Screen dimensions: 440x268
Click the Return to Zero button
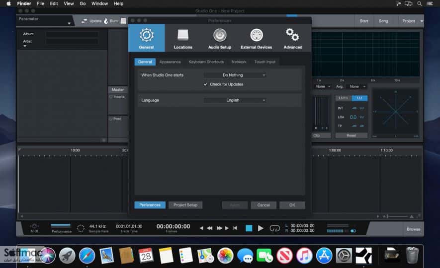tap(235, 228)
